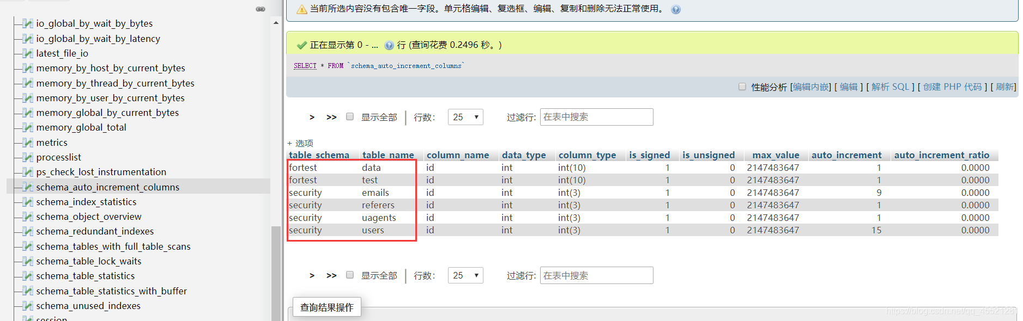Click the view icon beside ps_check_lost_instrumentation
Screen dimensions: 1023x321
coord(28,172)
